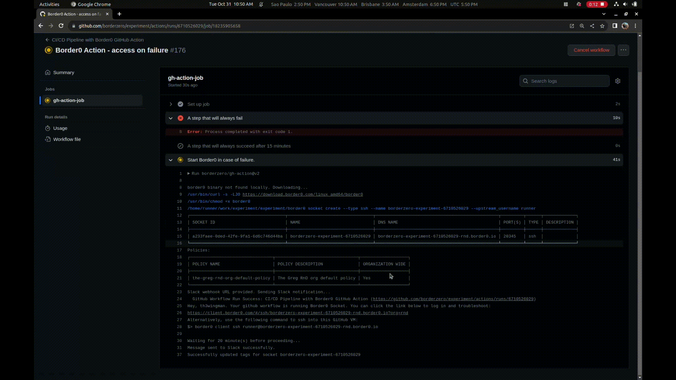Open the Chrome three-dot menu
Viewport: 676px width, 380px height.
pyautogui.click(x=635, y=26)
